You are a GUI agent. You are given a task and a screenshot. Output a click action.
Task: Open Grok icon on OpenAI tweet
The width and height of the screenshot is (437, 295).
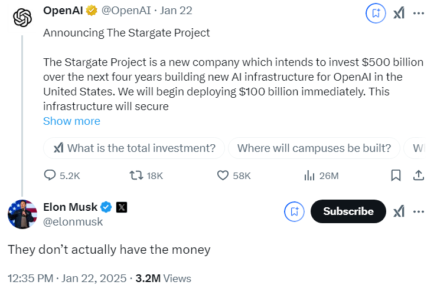tap(399, 13)
